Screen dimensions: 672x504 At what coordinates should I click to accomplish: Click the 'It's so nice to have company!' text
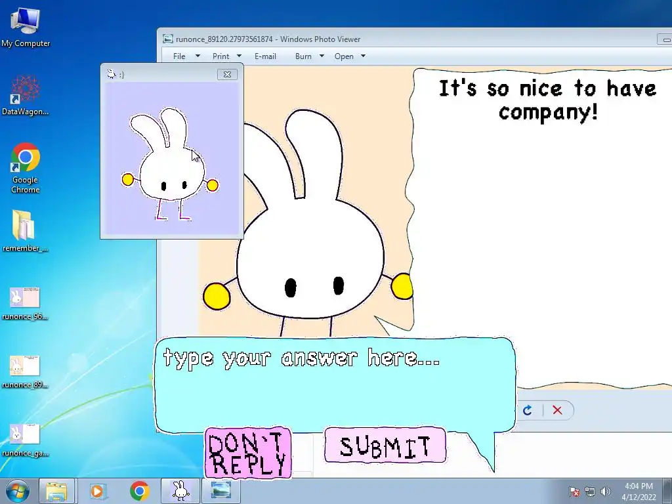(x=548, y=100)
